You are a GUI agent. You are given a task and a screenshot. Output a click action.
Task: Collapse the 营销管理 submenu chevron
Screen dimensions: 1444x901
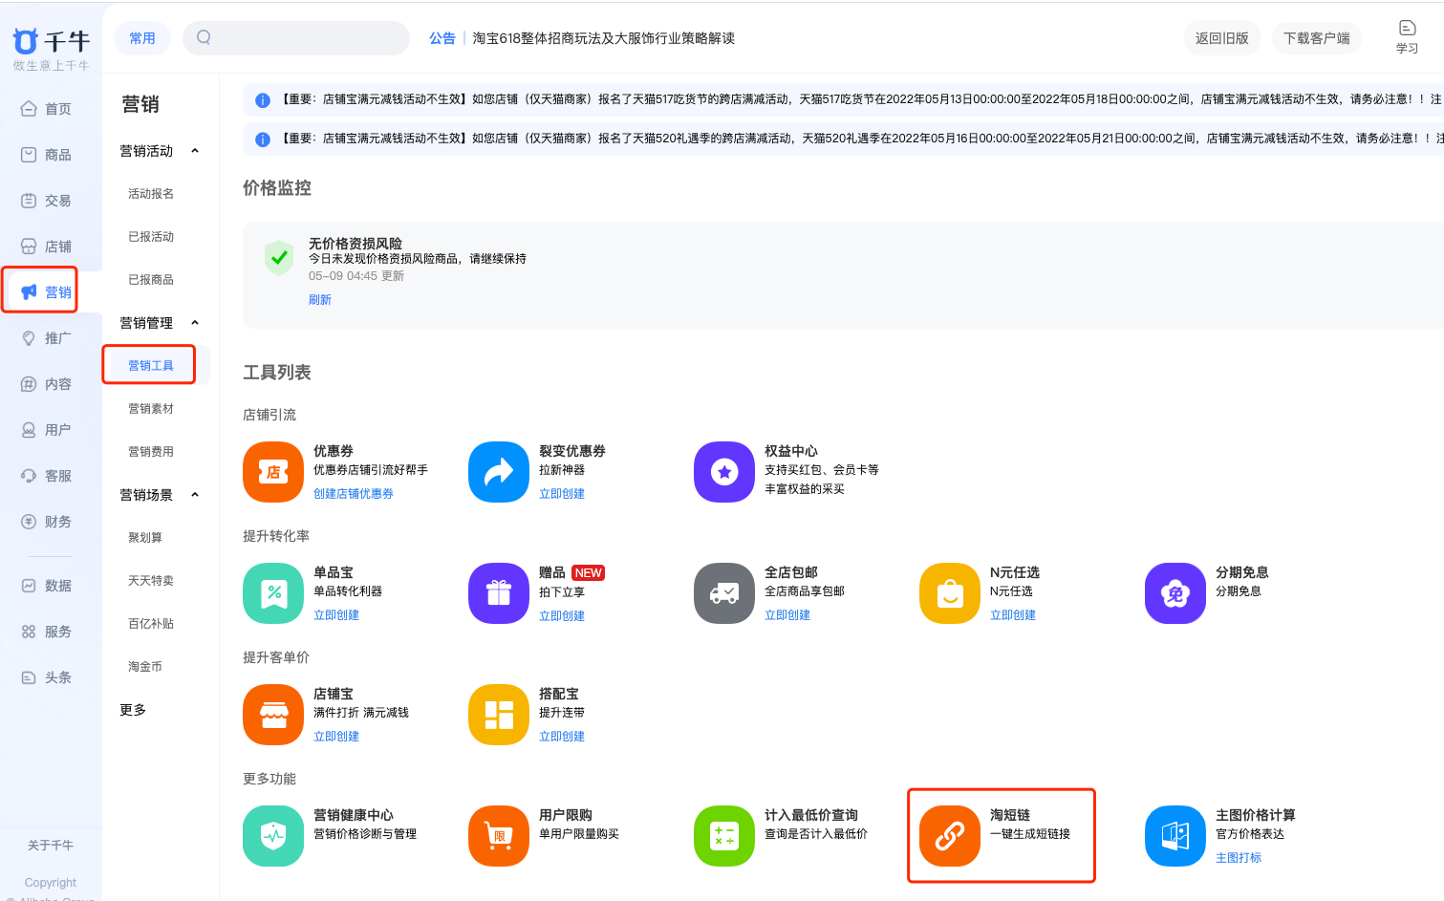pos(195,323)
